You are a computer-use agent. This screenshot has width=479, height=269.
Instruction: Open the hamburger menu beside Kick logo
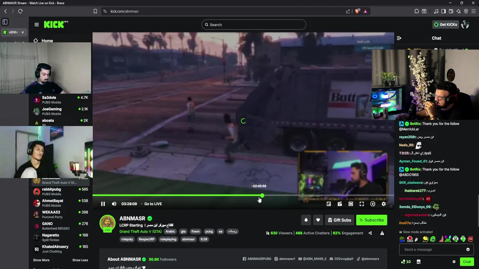[x=37, y=25]
